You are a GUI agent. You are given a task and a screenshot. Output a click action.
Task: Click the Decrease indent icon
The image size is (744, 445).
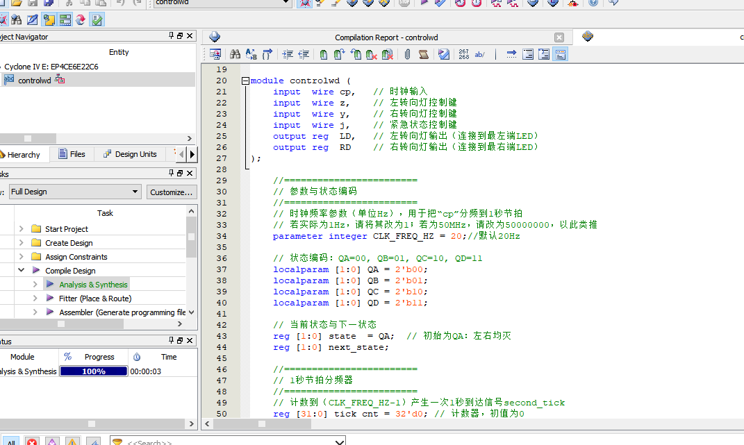pos(304,54)
